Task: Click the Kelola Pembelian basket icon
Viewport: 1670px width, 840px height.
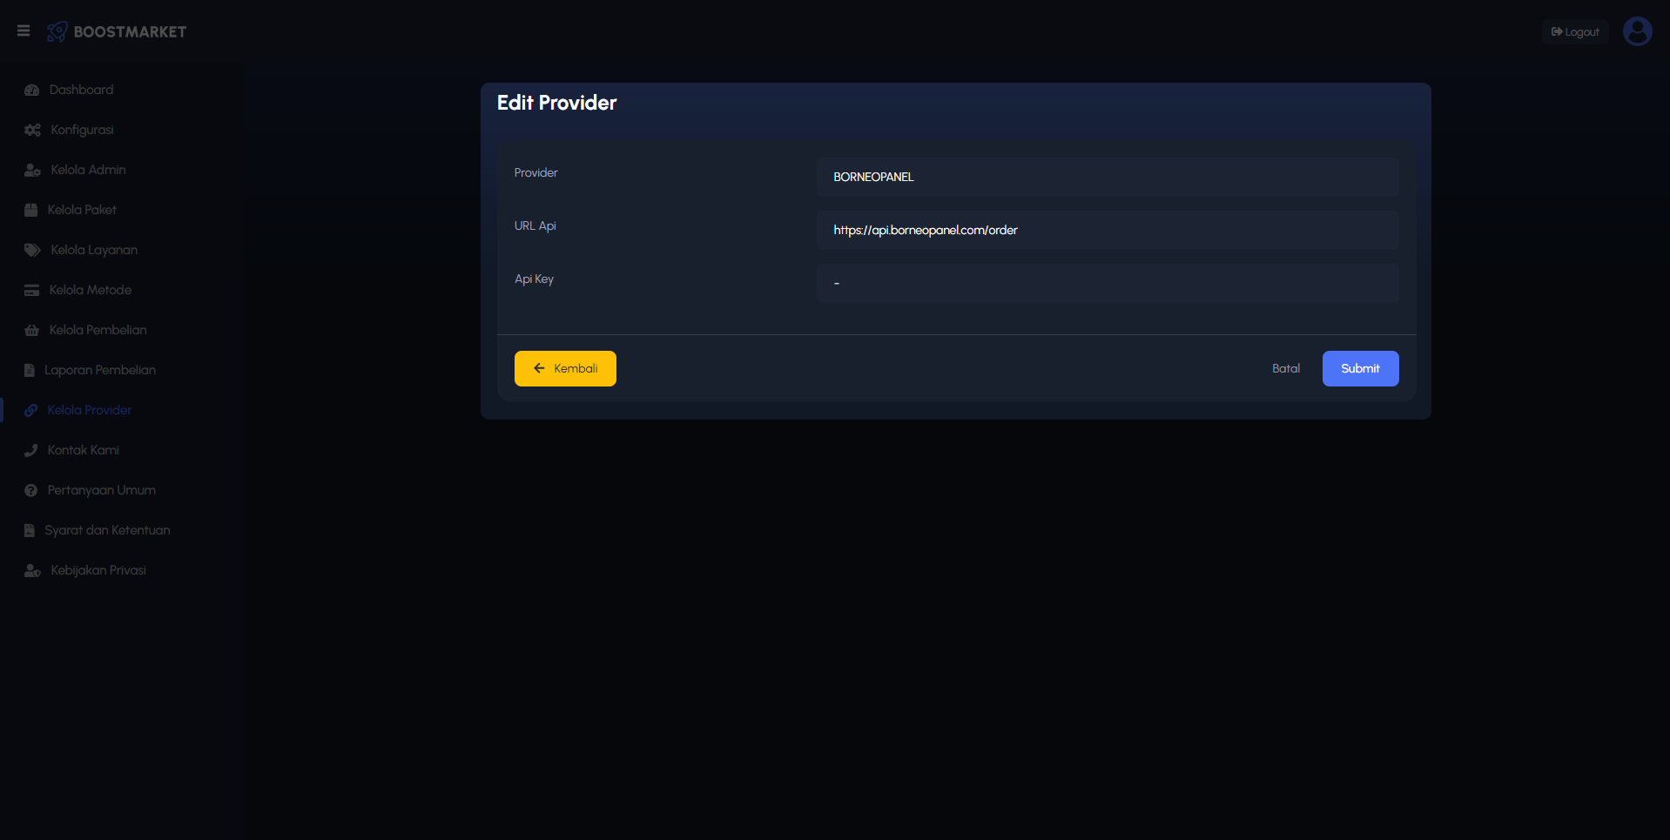Action: [x=32, y=331]
